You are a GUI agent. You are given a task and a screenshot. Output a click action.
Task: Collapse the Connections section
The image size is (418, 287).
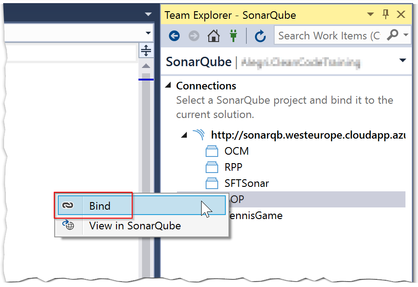point(168,86)
